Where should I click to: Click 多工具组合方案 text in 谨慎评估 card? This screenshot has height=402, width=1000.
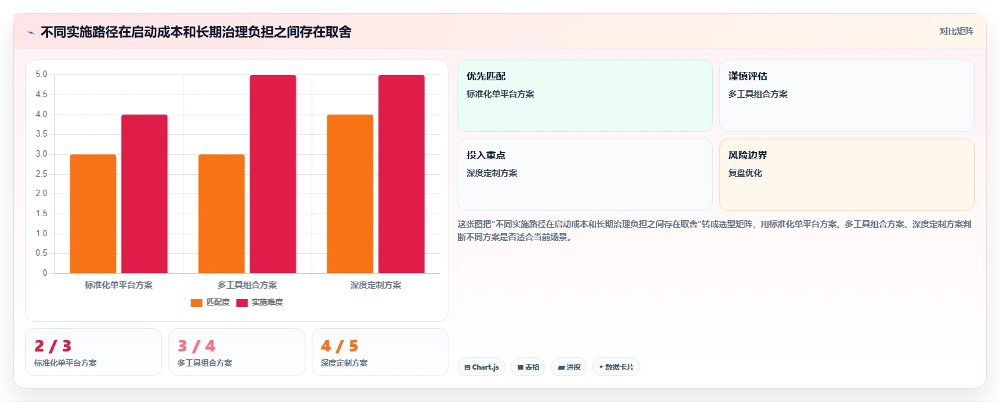[x=758, y=95]
